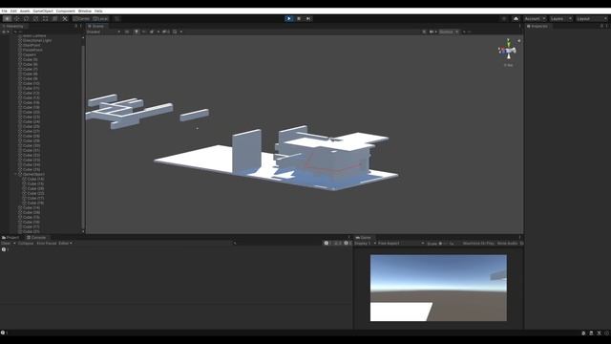The image size is (611, 344).
Task: Open the Account dropdown
Action: click(x=535, y=19)
